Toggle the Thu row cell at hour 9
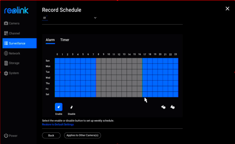 click(103, 83)
